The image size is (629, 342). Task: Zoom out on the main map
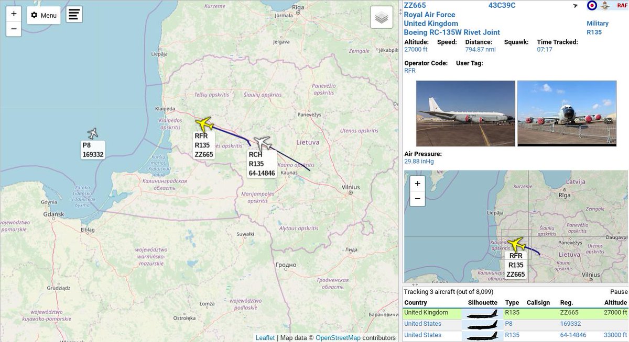point(14,29)
